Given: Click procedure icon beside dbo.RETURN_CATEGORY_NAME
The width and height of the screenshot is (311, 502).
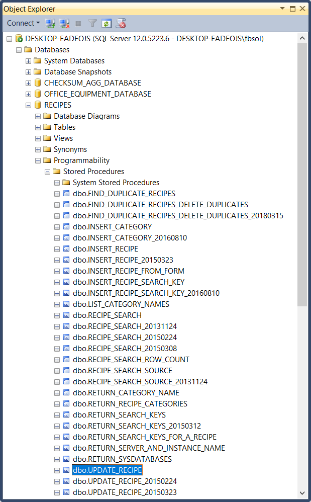Looking at the screenshot, I should click(x=66, y=392).
